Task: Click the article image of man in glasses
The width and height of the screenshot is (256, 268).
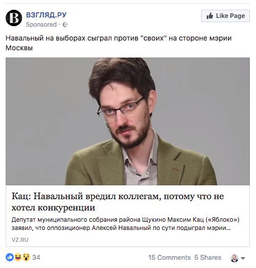Action: pyautogui.click(x=128, y=121)
